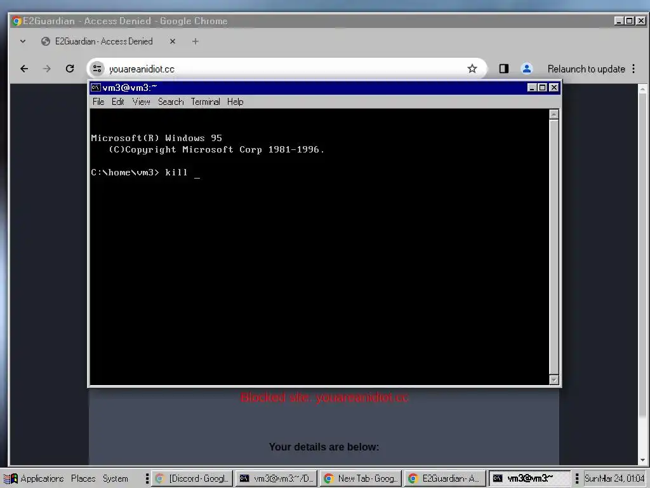The width and height of the screenshot is (650, 488).
Task: Click the Blocked site red text
Action: coord(324,398)
